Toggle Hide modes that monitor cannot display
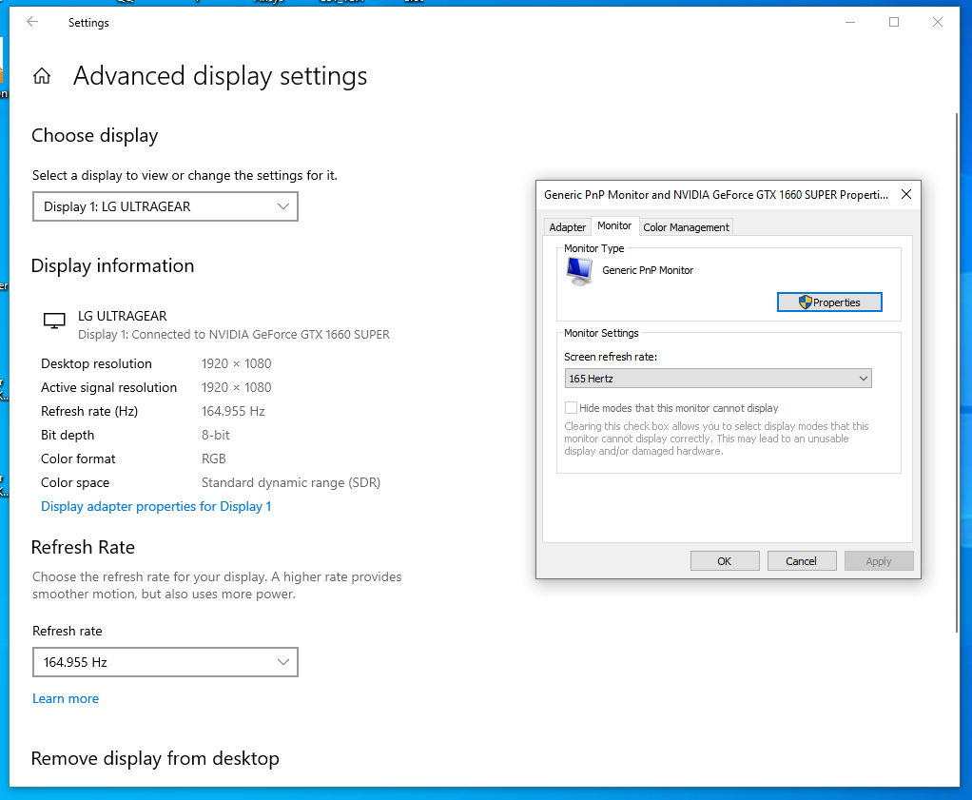972x800 pixels. click(x=571, y=408)
